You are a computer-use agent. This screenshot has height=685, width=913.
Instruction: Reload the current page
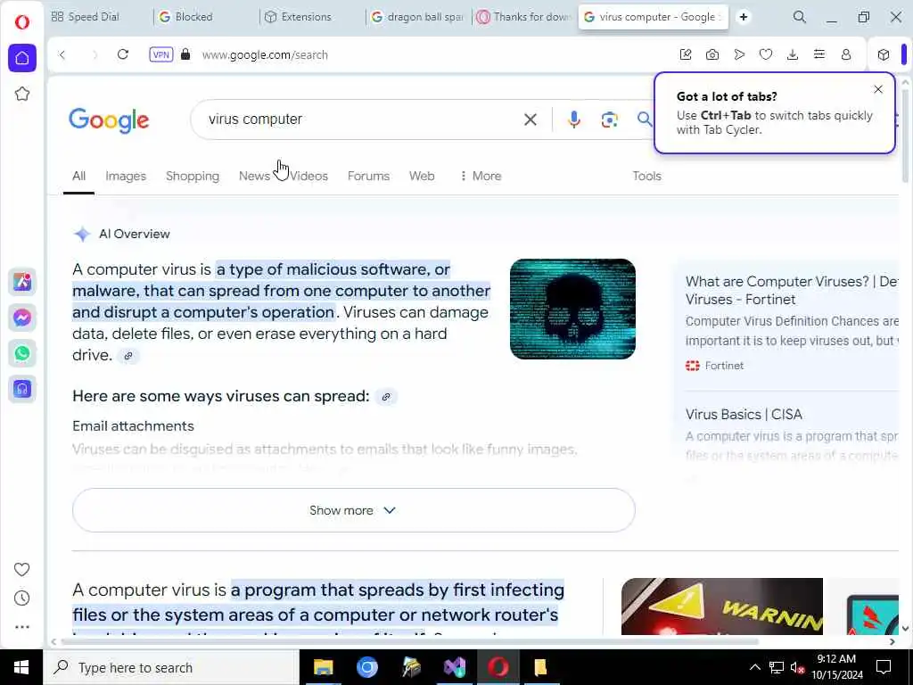123,54
